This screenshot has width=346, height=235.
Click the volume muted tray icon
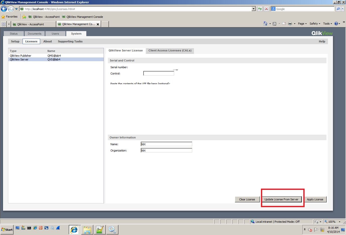[x=310, y=230]
